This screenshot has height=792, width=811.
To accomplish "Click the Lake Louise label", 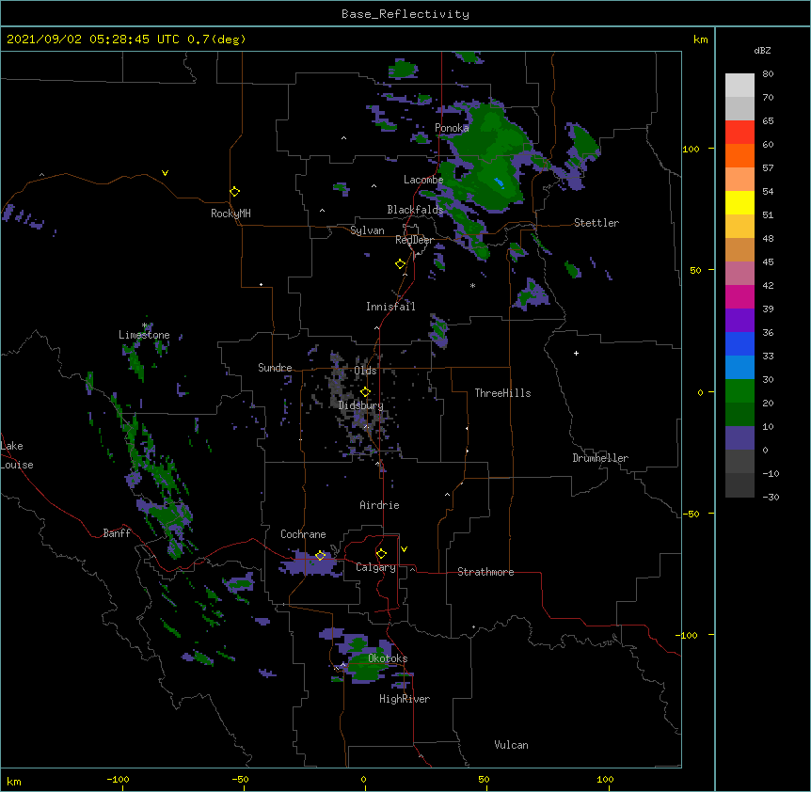I will (17, 455).
